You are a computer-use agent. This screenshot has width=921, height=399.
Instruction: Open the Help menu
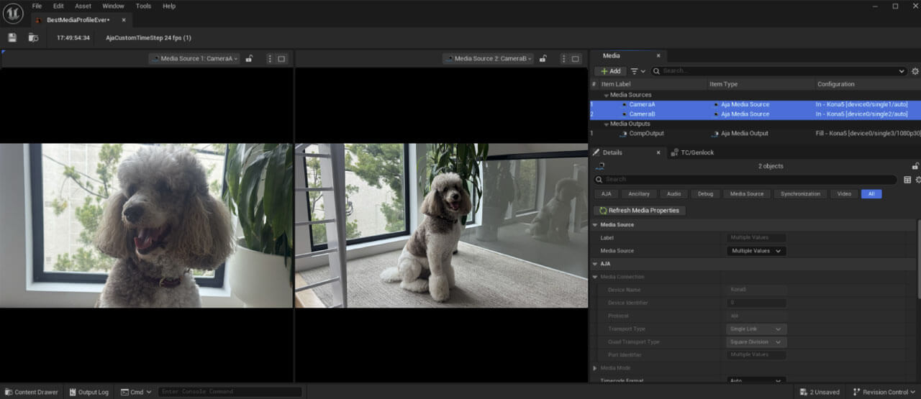coord(169,6)
